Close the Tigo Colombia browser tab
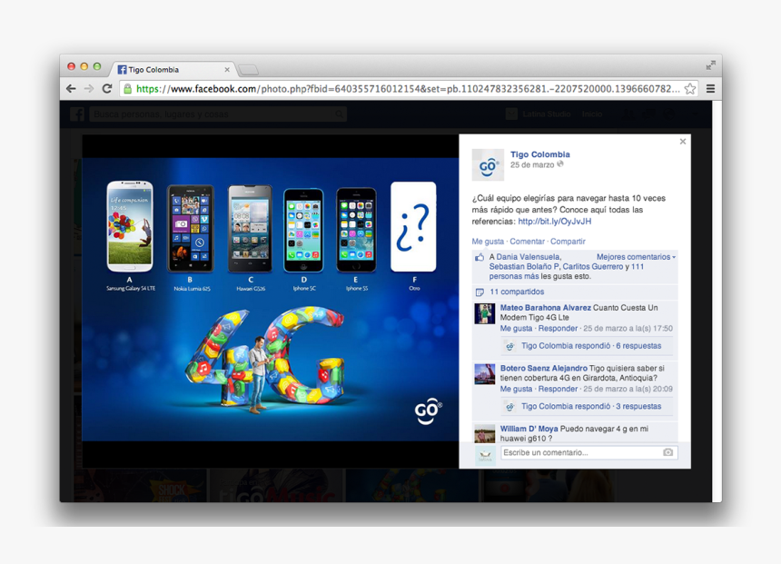This screenshot has width=781, height=564. tap(227, 70)
